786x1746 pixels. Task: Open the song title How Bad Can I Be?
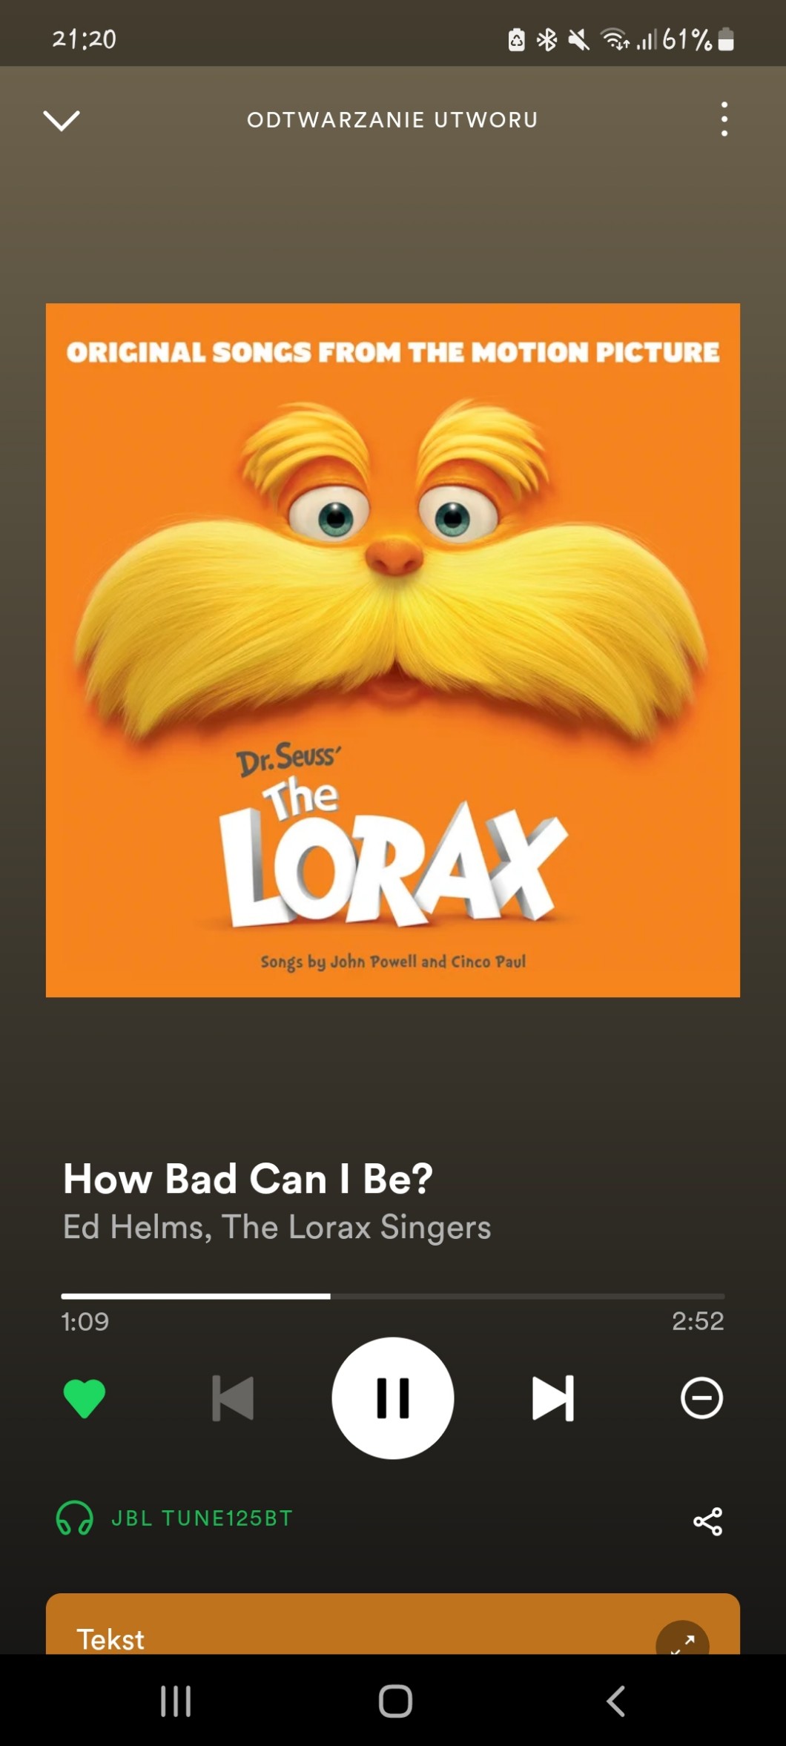[x=248, y=1178]
